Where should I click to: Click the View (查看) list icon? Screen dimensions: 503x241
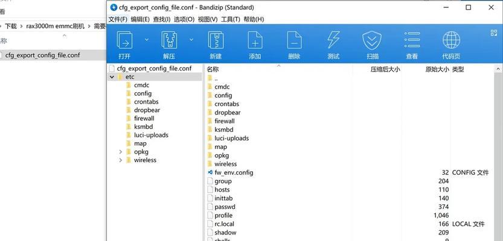coord(412,40)
